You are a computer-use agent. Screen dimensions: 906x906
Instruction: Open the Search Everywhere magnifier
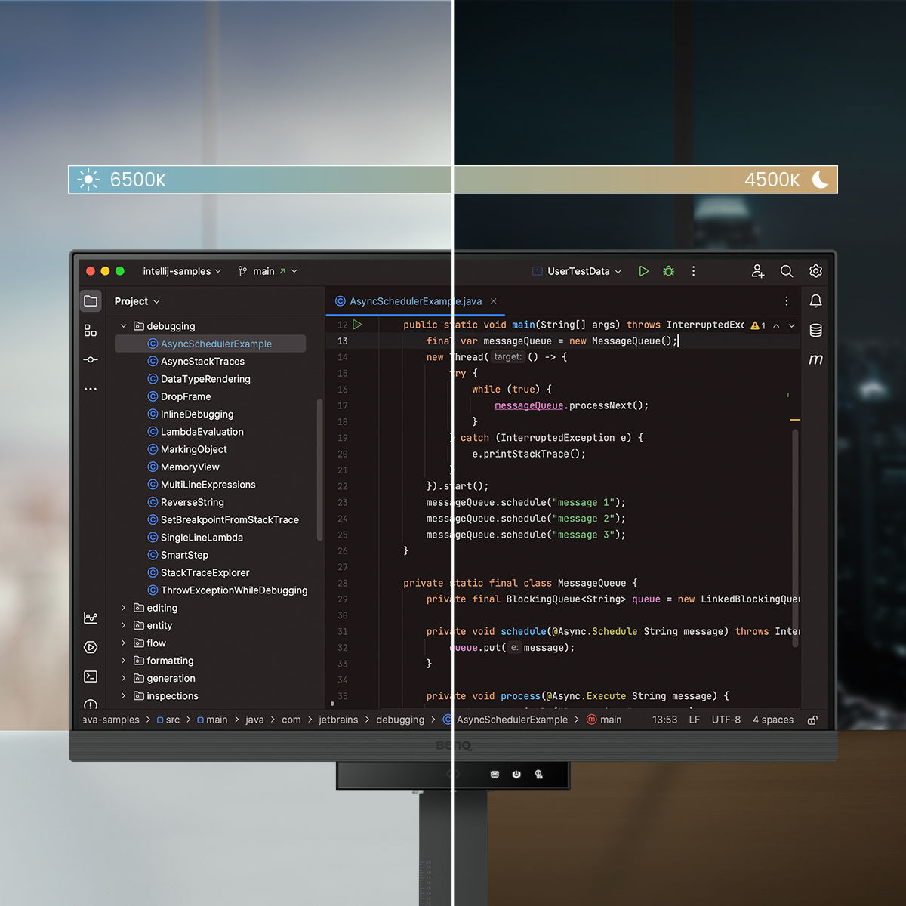[x=786, y=271]
